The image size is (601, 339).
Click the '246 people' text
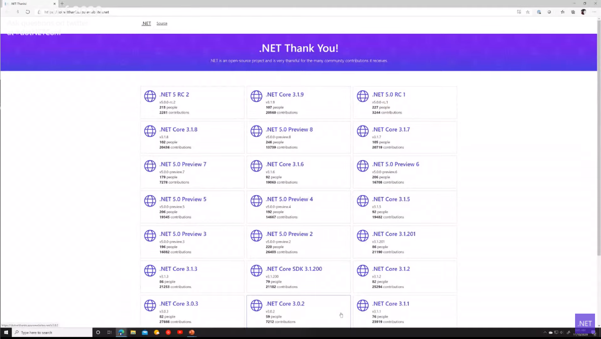pos(275,142)
